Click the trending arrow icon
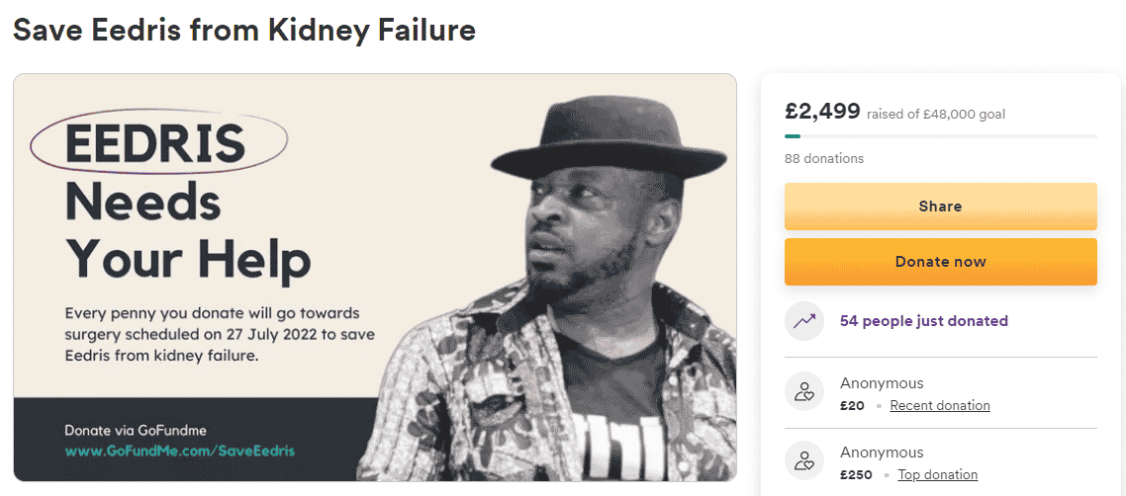 (x=804, y=321)
